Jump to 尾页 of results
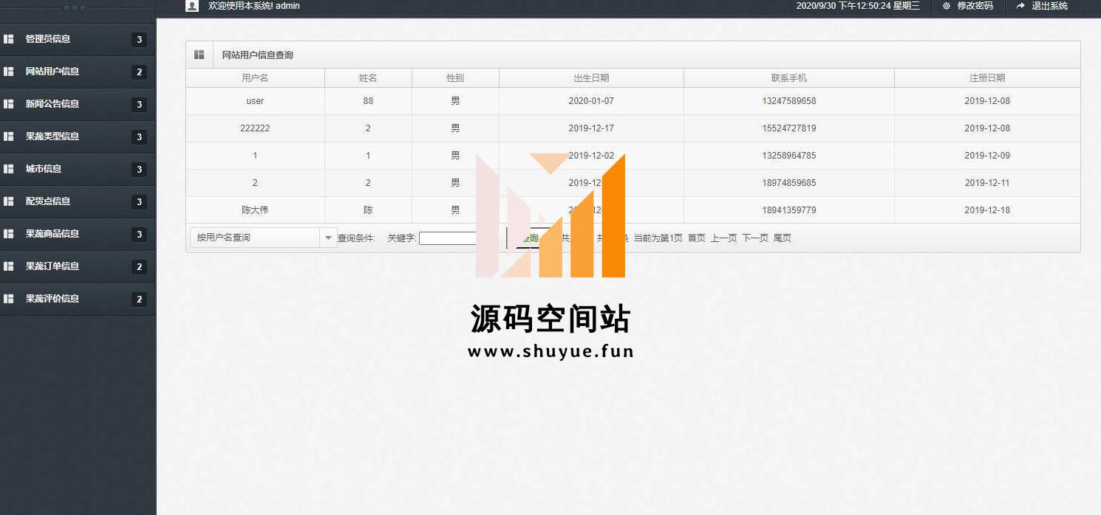This screenshot has height=515, width=1101. pyautogui.click(x=782, y=238)
